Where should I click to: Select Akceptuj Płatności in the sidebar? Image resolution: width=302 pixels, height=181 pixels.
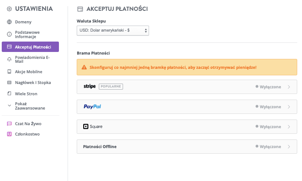click(x=30, y=47)
